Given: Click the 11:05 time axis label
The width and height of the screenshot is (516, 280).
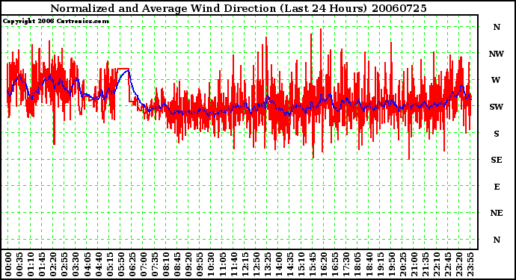Looking at the screenshot, I should coord(222,264).
